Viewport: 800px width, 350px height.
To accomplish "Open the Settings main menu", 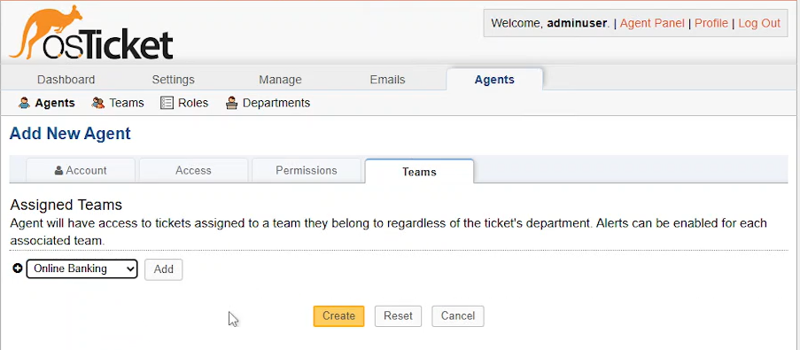I will pos(173,80).
